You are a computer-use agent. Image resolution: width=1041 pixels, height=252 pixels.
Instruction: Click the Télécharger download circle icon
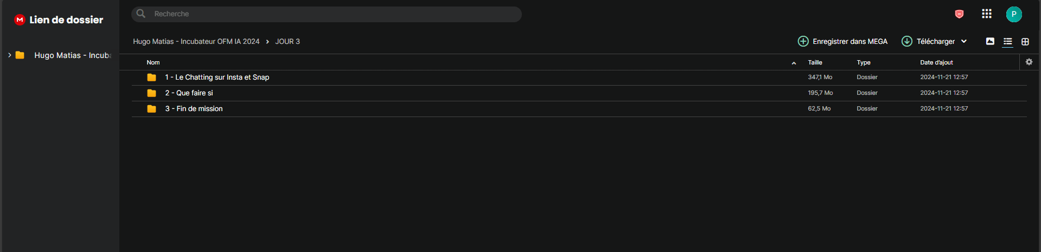(x=906, y=41)
